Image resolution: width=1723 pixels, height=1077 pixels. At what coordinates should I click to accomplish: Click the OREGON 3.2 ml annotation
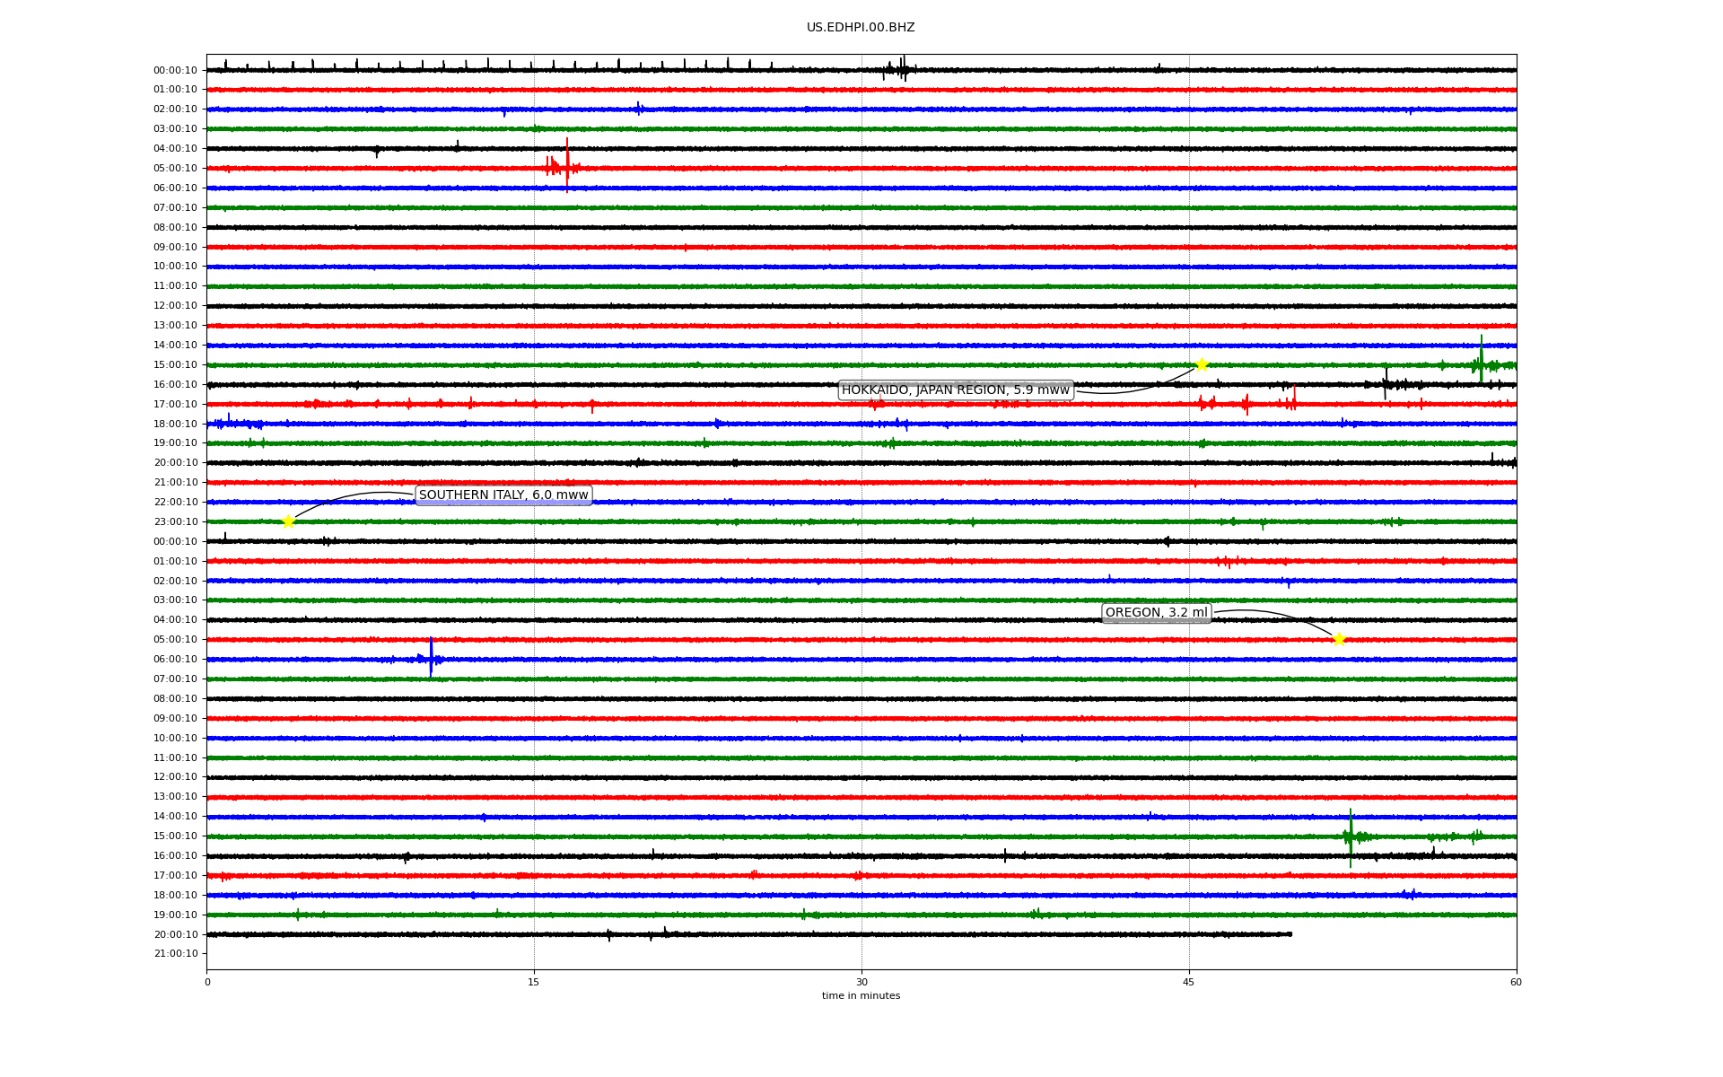coord(1156,612)
